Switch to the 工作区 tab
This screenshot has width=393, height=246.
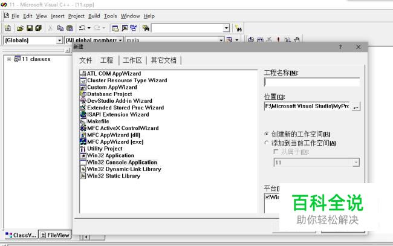132,60
